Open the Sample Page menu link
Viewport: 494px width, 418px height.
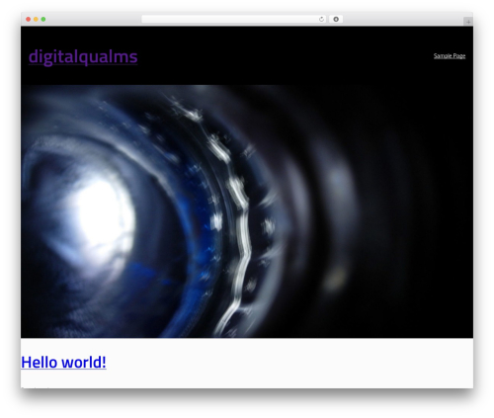[x=450, y=55]
